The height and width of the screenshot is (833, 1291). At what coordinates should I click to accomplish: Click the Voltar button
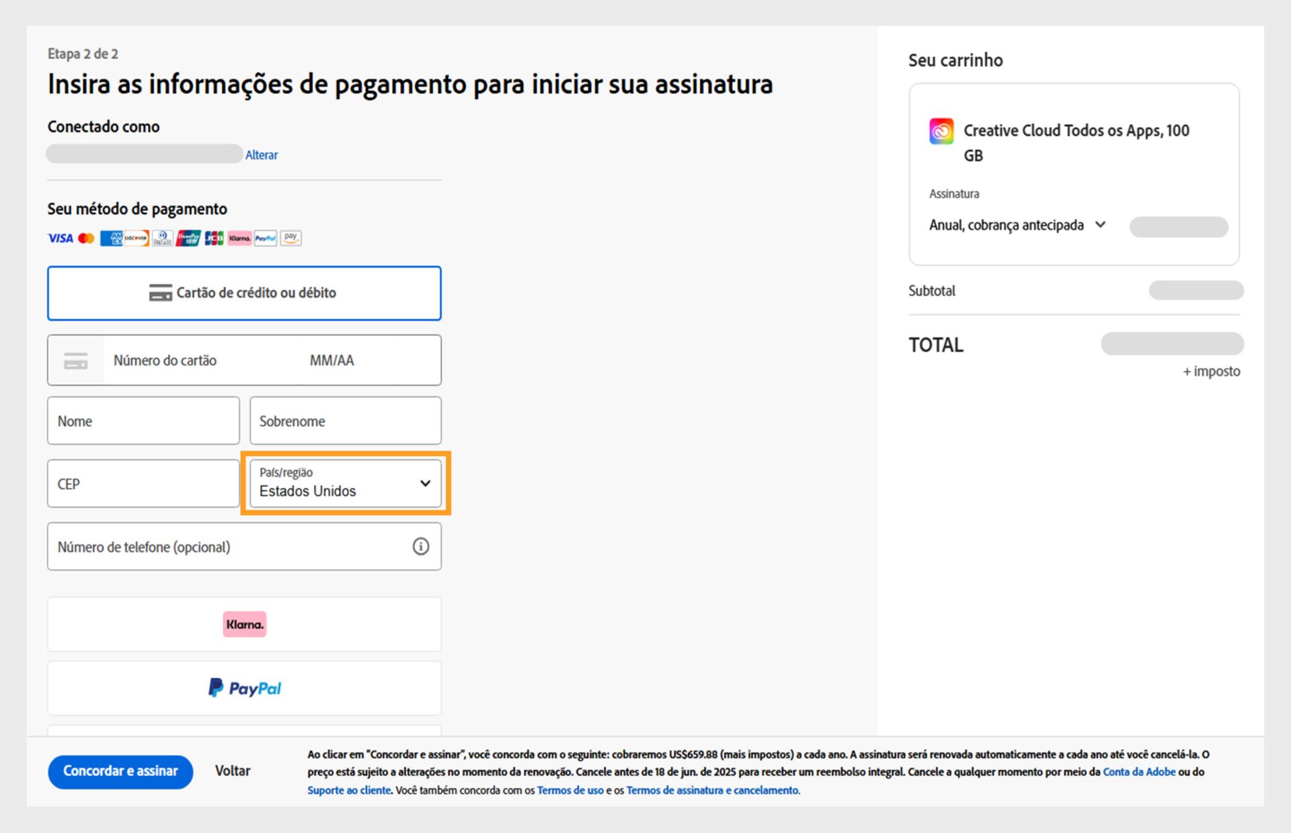coord(233,771)
